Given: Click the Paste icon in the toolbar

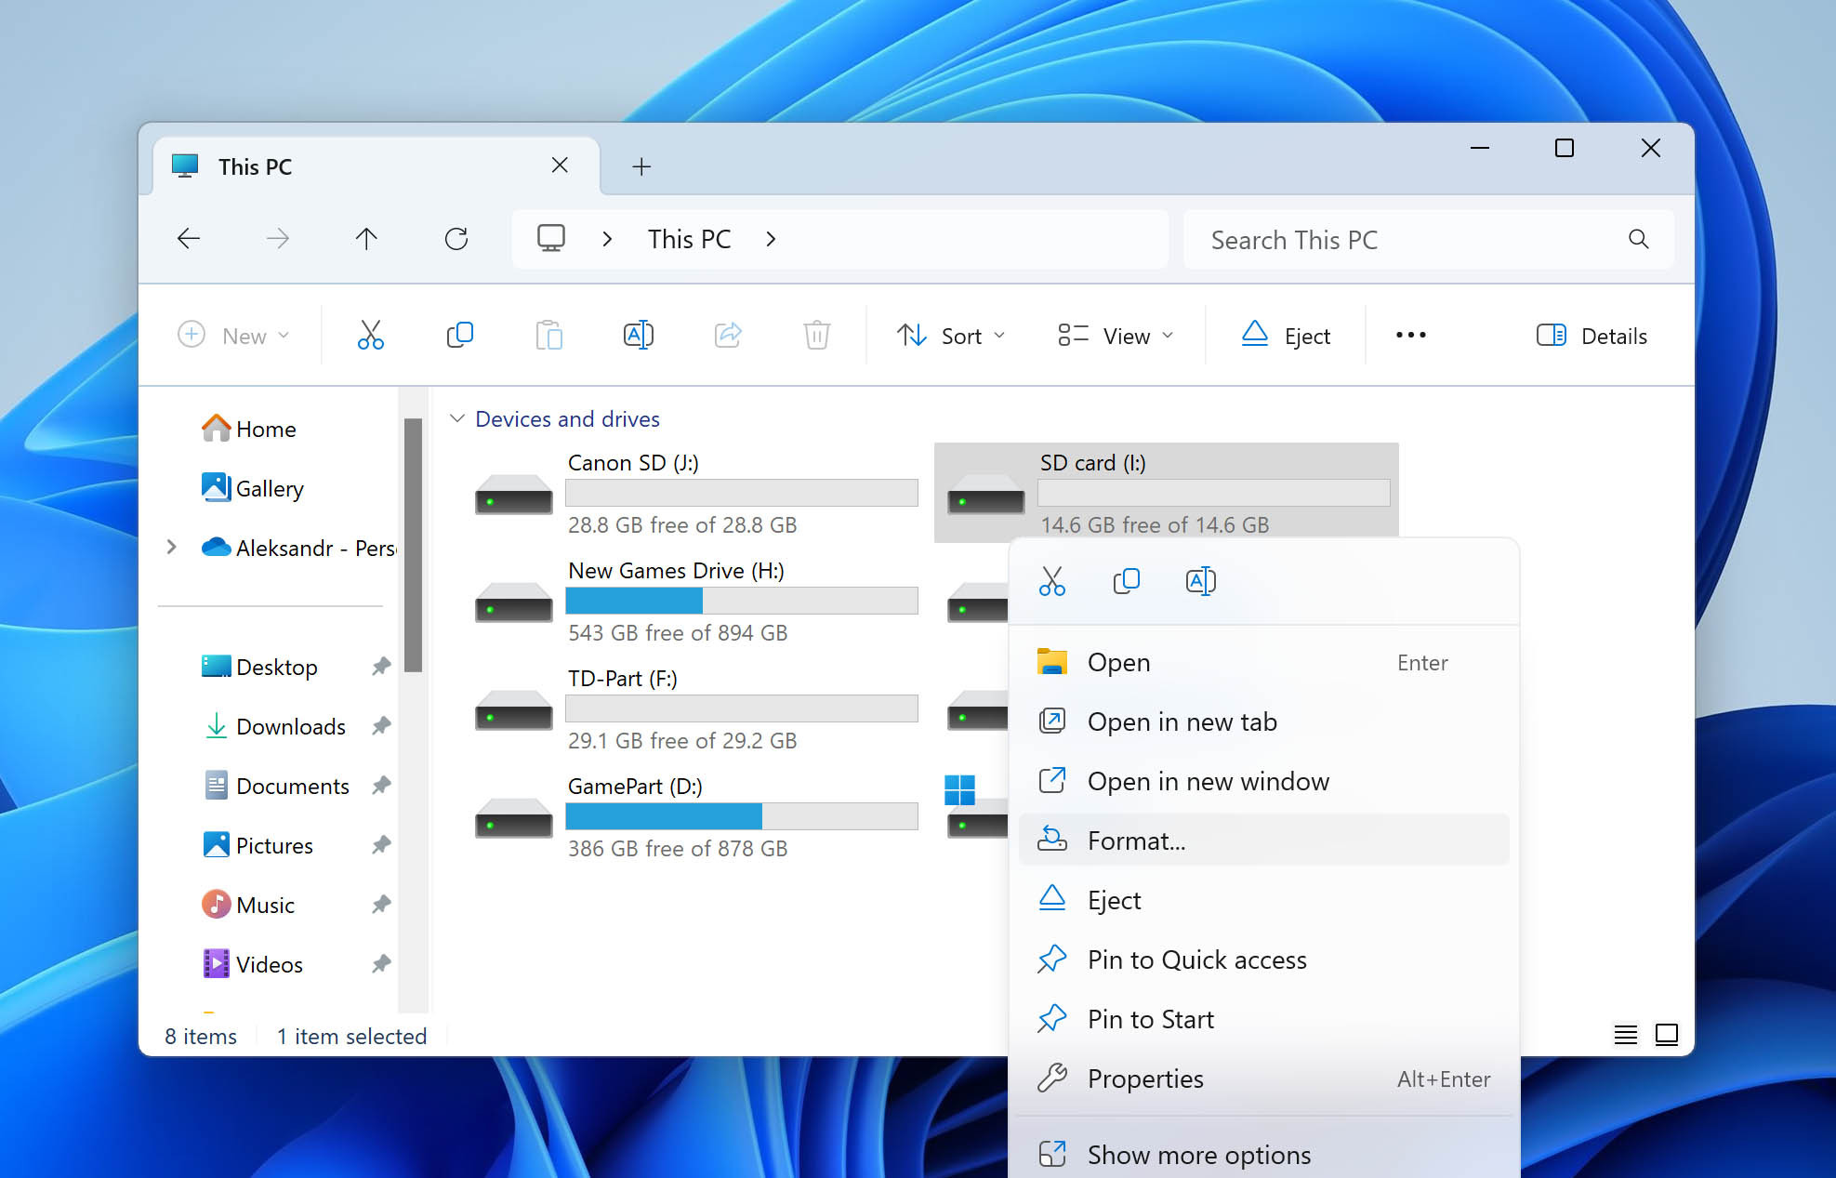Looking at the screenshot, I should [548, 335].
